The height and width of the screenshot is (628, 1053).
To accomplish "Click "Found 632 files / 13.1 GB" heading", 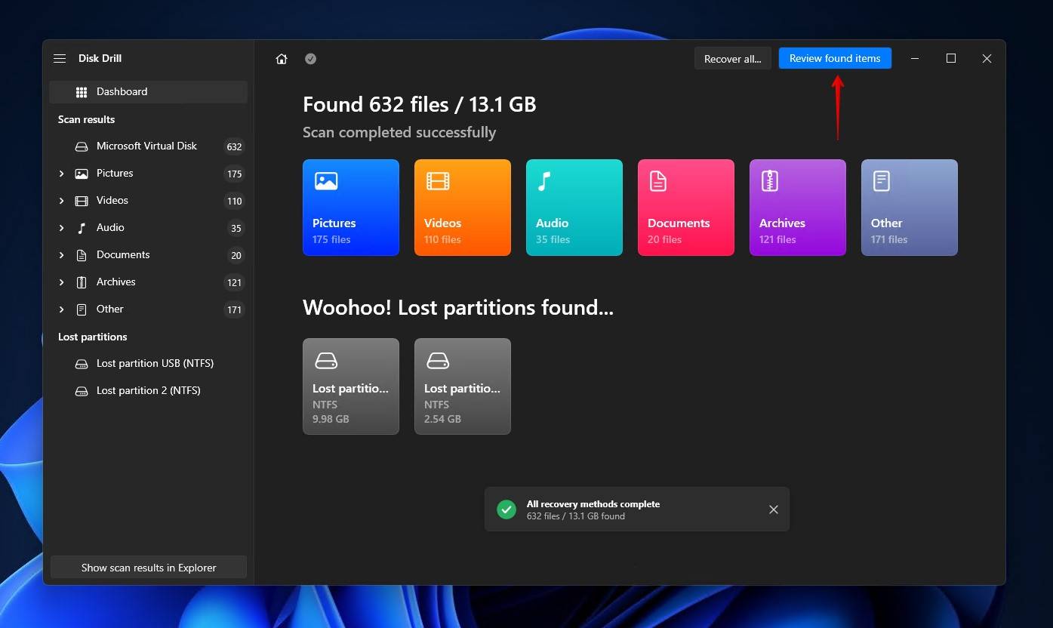I will [419, 104].
